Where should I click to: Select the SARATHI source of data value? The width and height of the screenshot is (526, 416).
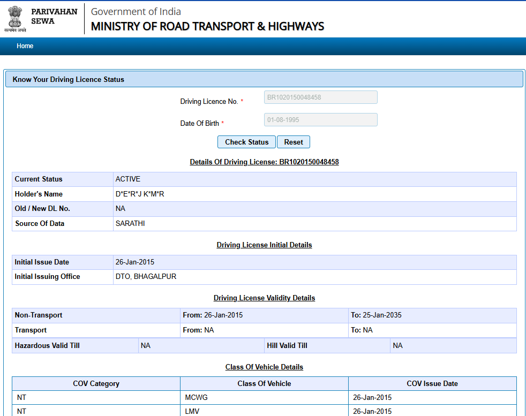130,223
